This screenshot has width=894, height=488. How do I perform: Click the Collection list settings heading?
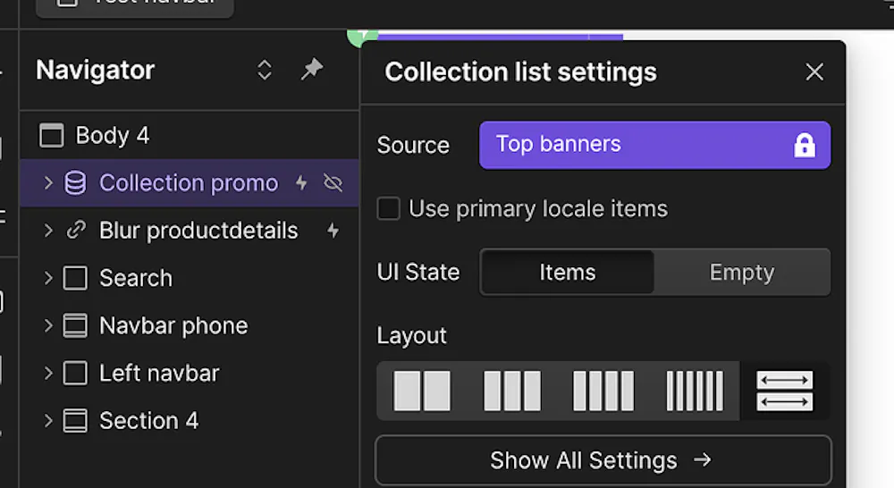click(520, 72)
